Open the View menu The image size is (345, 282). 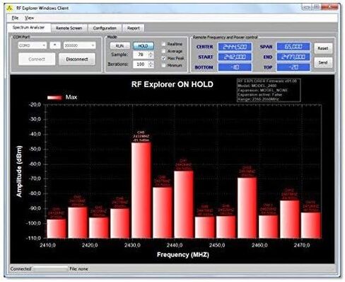[29, 18]
